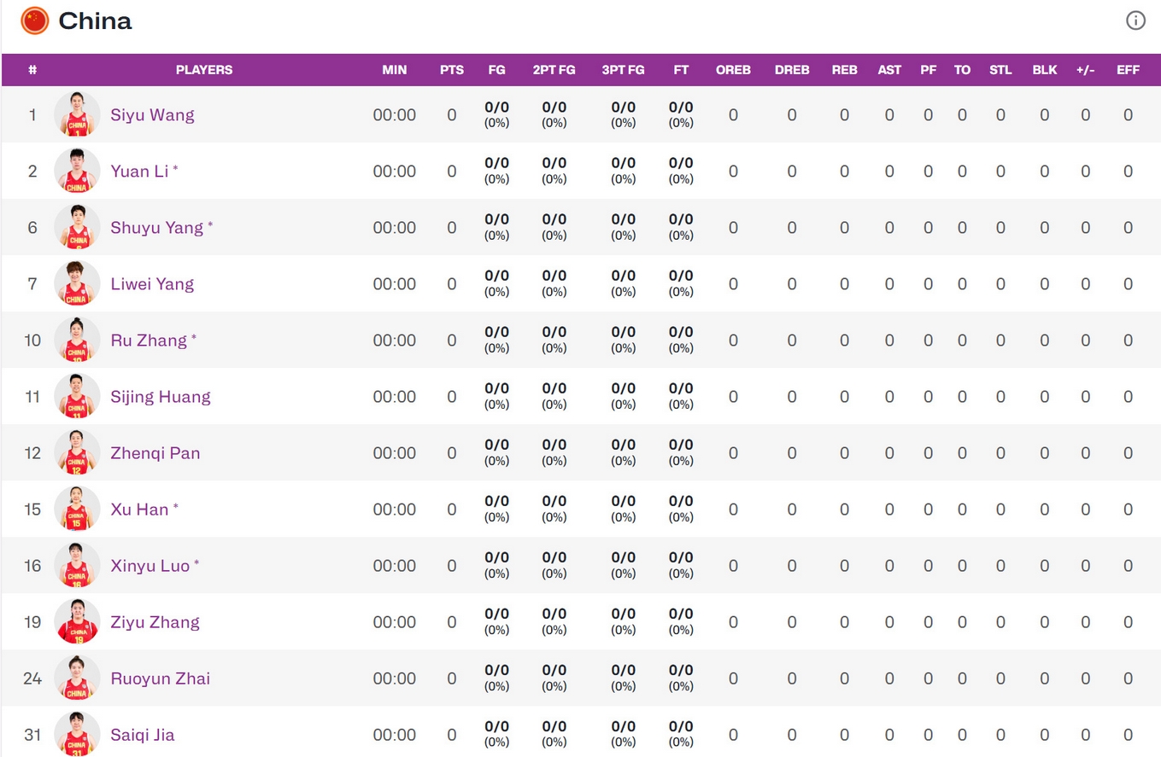Image resolution: width=1161 pixels, height=757 pixels.
Task: Click the MIN column header
Action: pos(395,70)
